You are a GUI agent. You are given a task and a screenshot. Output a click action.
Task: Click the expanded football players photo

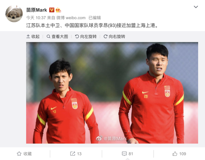click(112, 93)
